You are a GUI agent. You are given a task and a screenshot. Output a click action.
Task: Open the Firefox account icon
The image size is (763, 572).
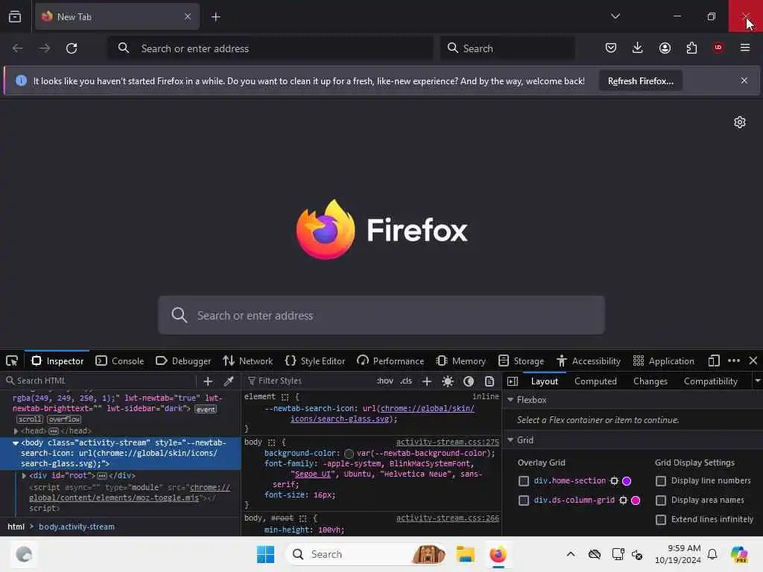pos(665,48)
